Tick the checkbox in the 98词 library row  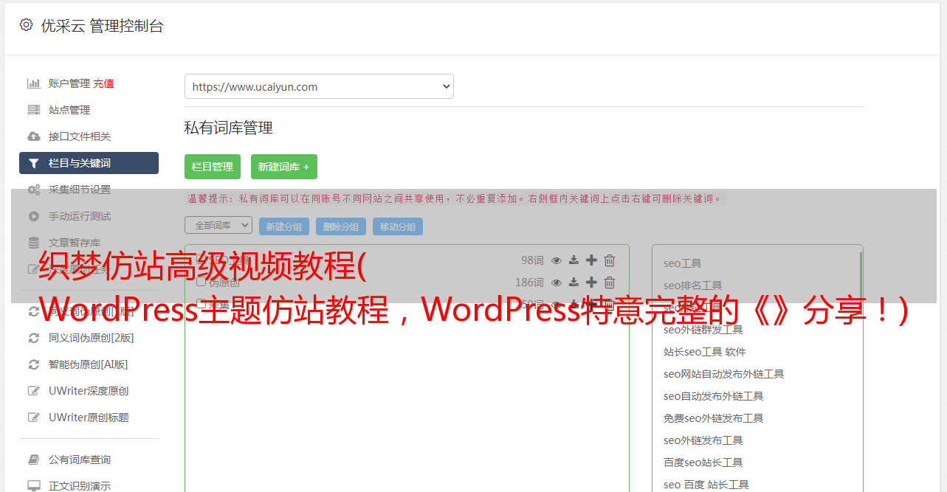click(201, 260)
